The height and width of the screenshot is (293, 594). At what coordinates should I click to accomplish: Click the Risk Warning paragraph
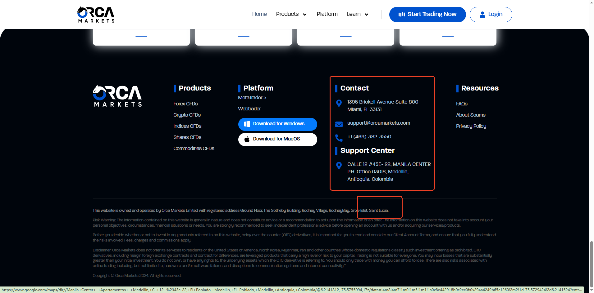[293, 223]
